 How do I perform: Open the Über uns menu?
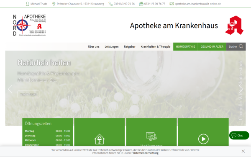click(94, 46)
